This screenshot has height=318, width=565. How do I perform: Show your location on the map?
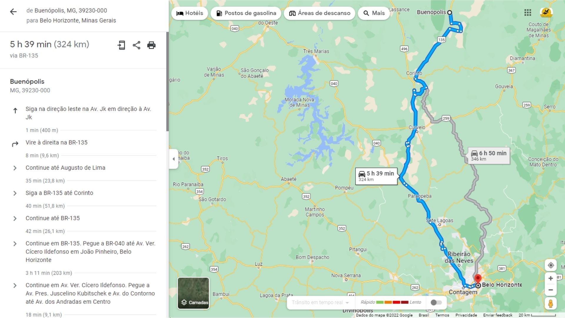tap(551, 265)
